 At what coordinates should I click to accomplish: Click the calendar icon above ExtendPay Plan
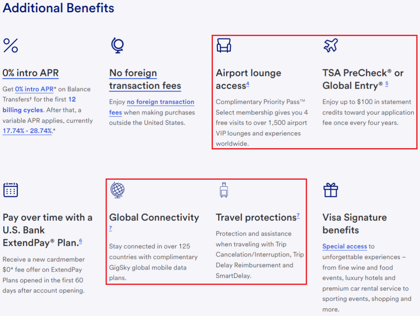[x=11, y=190]
